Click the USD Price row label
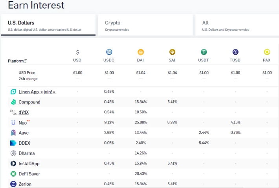Image resolution: width=279 pixels, height=188 pixels. click(x=27, y=73)
